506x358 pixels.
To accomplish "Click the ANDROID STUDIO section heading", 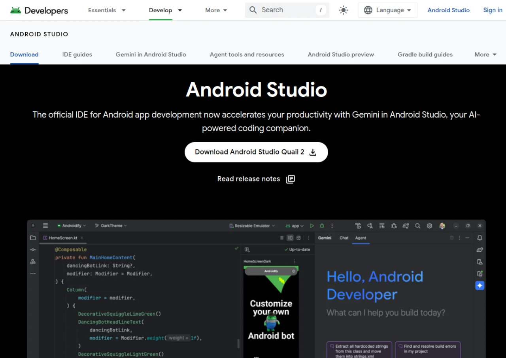I will coord(39,34).
